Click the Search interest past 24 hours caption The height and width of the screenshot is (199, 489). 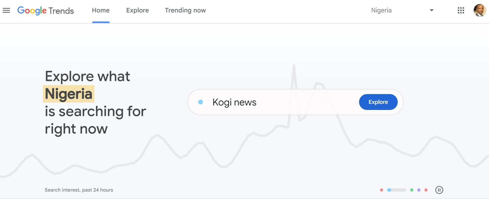79,190
